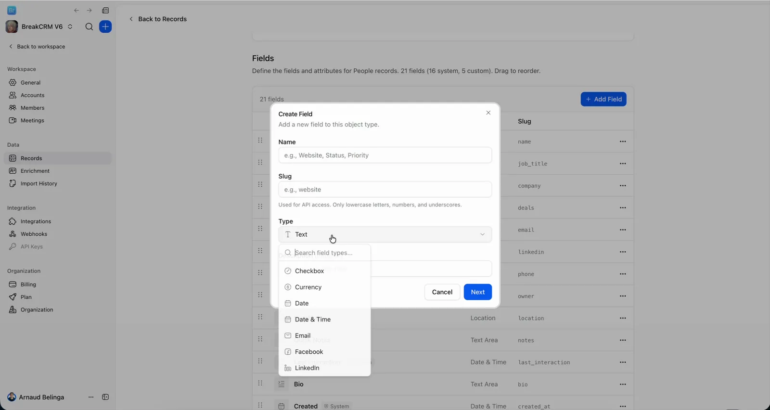Click the Add Field button

[603, 99]
